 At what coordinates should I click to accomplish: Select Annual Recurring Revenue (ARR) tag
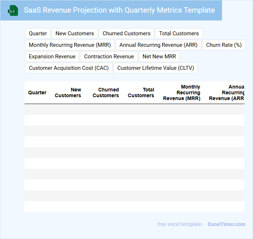(x=158, y=45)
